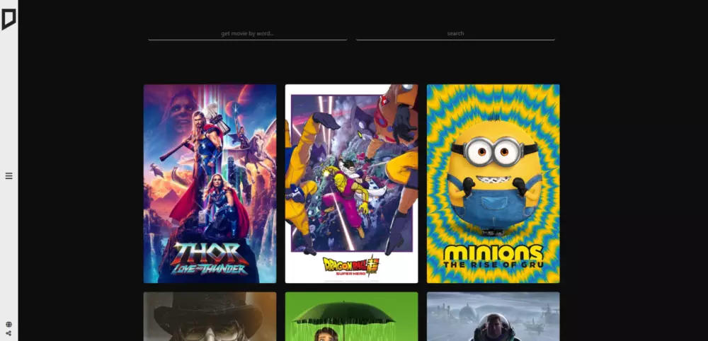Open the green umbrella movie poster
The height and width of the screenshot is (341, 708).
pyautogui.click(x=351, y=316)
